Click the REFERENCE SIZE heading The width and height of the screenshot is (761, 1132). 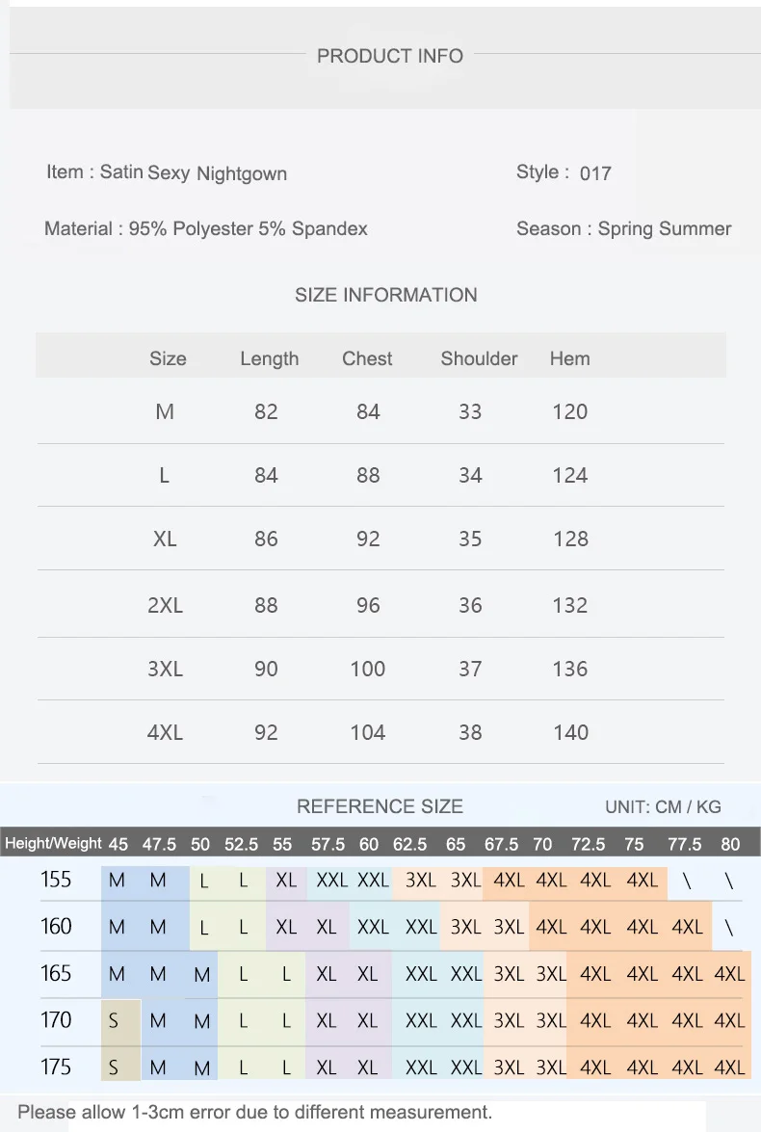380,806
